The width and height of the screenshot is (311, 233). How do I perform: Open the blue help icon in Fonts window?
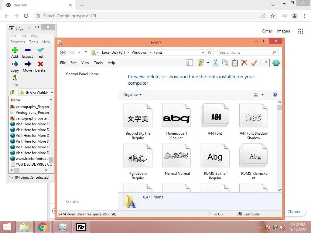click(x=275, y=95)
